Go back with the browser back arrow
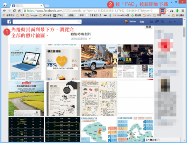Image resolution: width=187 pixels, height=143 pixels. click(5, 11)
